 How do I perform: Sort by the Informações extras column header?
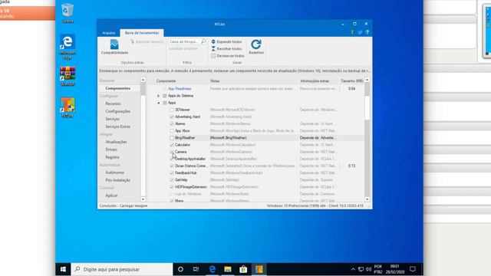315,81
